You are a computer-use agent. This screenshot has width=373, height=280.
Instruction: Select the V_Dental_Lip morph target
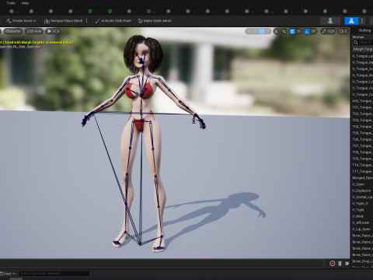coord(362,197)
